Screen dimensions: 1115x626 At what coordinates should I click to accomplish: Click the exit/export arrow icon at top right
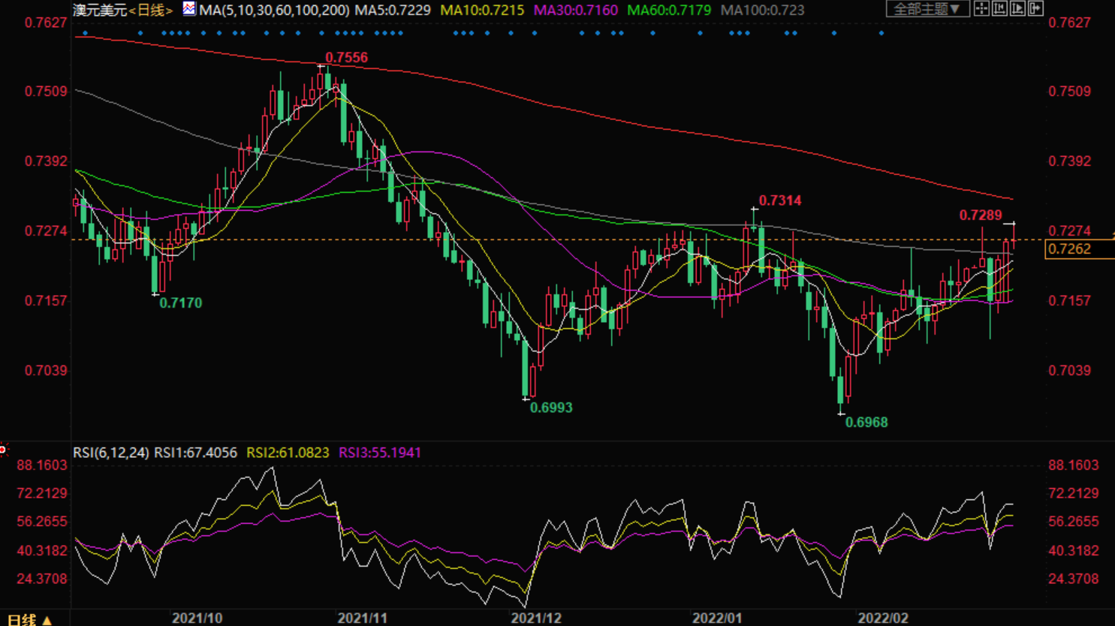pos(1035,9)
